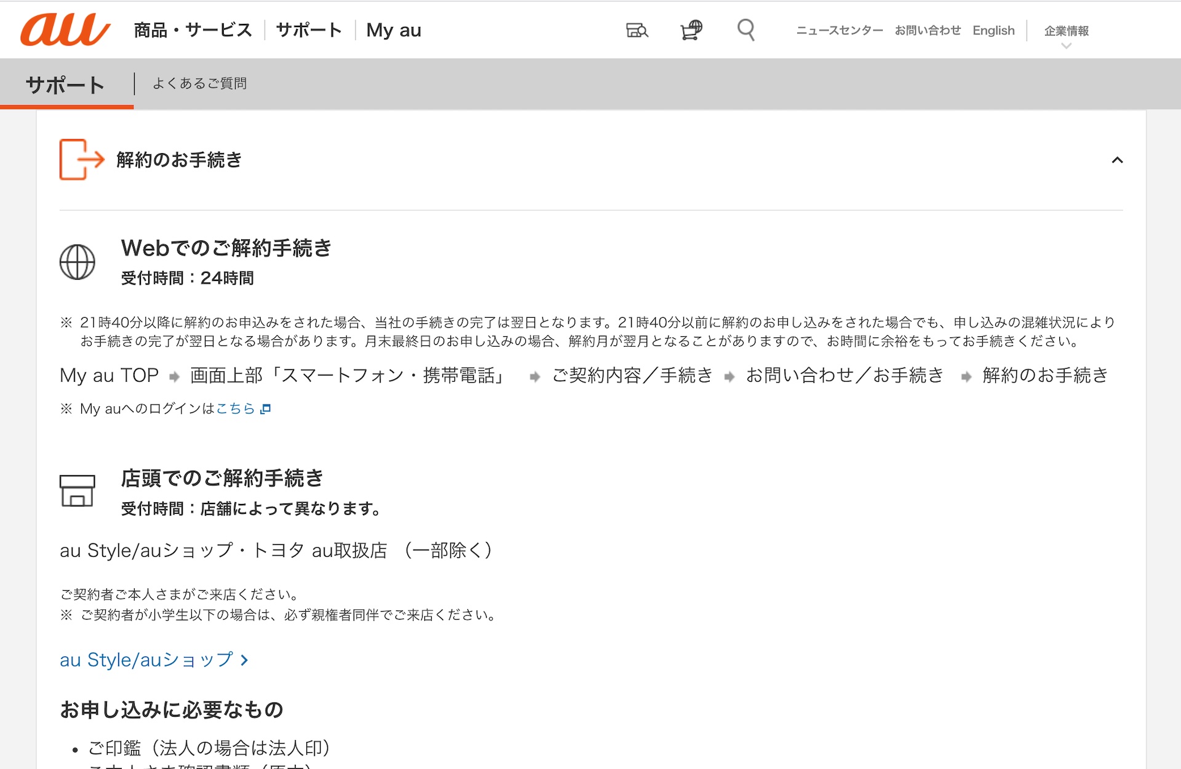Select the サポート tab in gray bar
Viewport: 1181px width, 769px height.
point(65,85)
